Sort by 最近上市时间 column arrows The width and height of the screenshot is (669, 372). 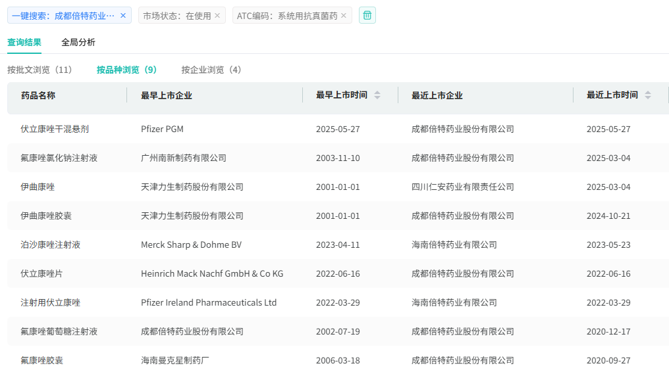click(648, 95)
